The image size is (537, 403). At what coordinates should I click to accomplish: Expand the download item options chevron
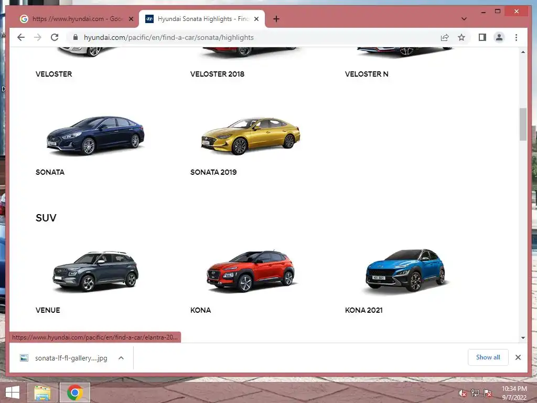(x=121, y=358)
